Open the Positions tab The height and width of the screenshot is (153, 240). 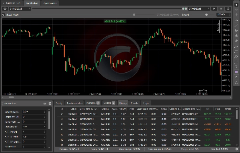[x=93, y=103]
